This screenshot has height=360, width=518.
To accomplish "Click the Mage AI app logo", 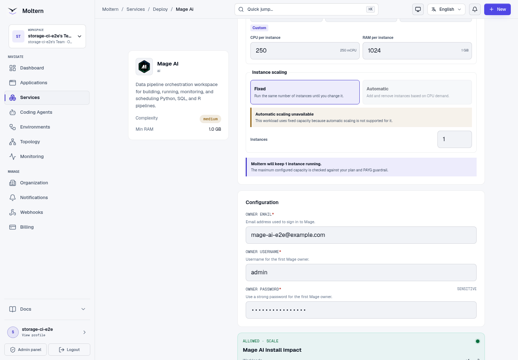I will coord(144,67).
